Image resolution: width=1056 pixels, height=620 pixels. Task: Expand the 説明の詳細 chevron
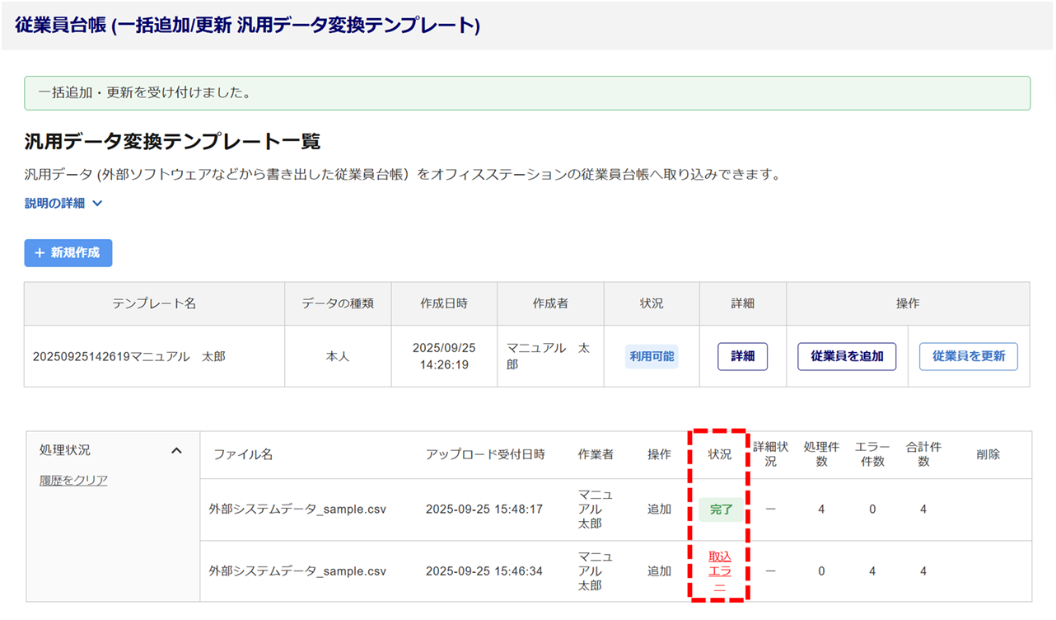[97, 204]
